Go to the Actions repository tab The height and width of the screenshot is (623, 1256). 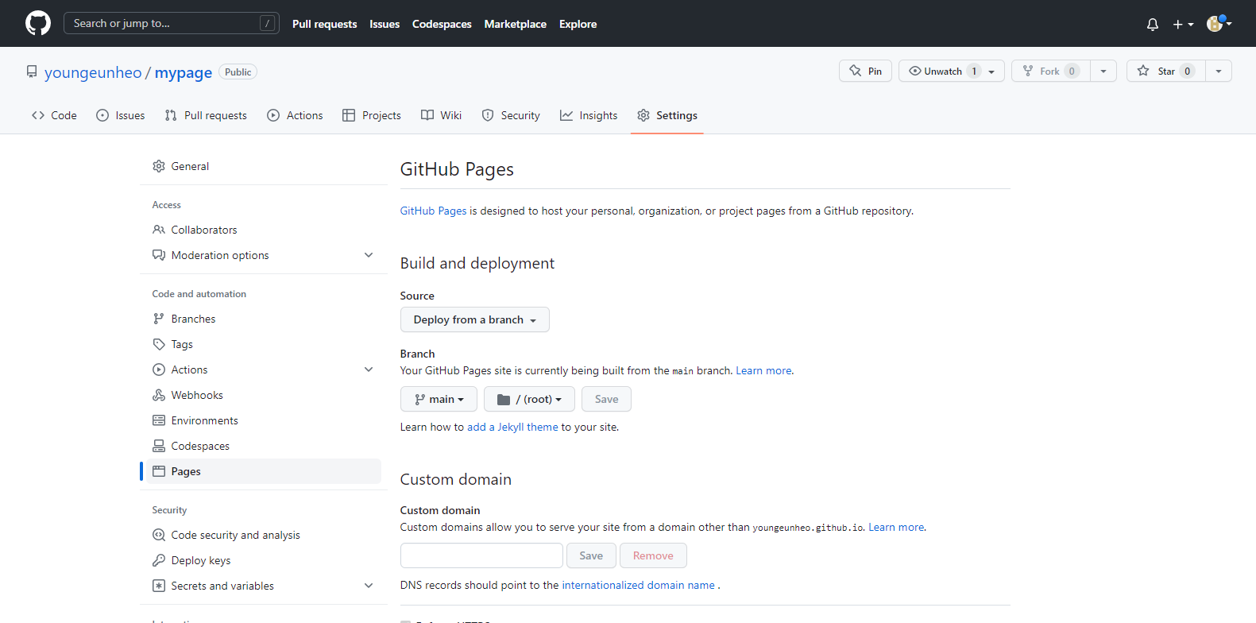[295, 115]
